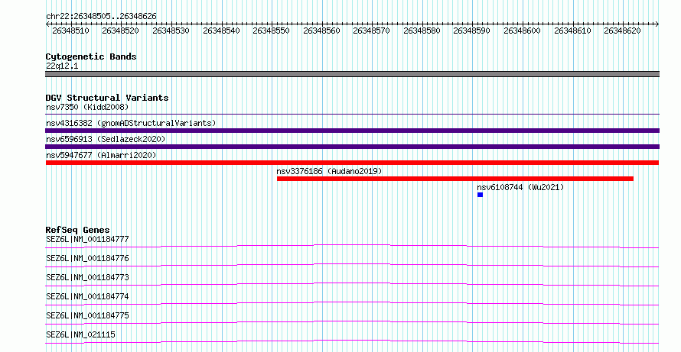Screen dimensions: 681x352
Task: Click the RefSeq Genes track heading
Action: [x=78, y=230]
